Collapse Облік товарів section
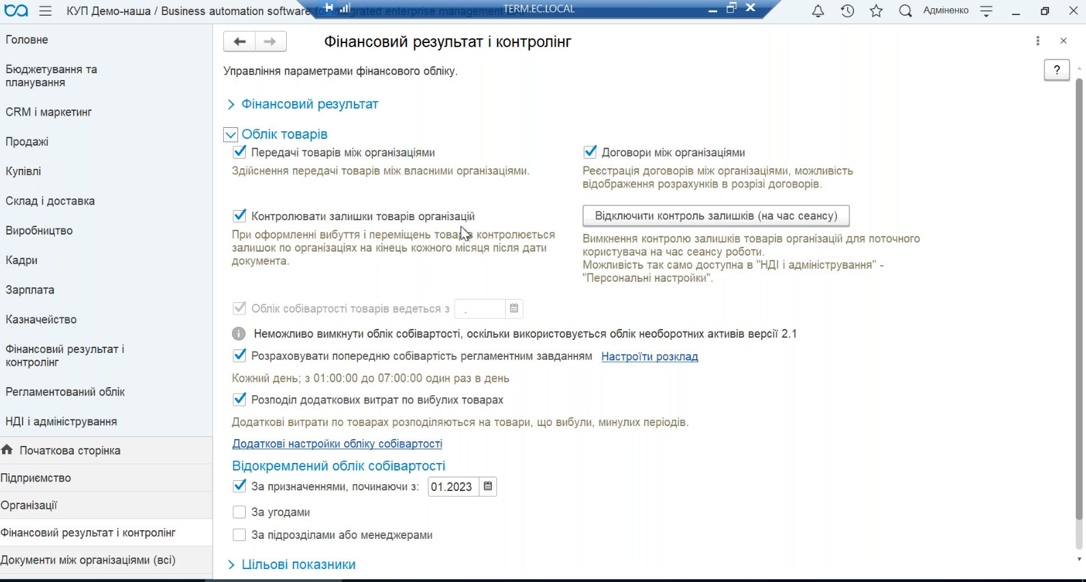Image resolution: width=1086 pixels, height=582 pixels. 231,134
